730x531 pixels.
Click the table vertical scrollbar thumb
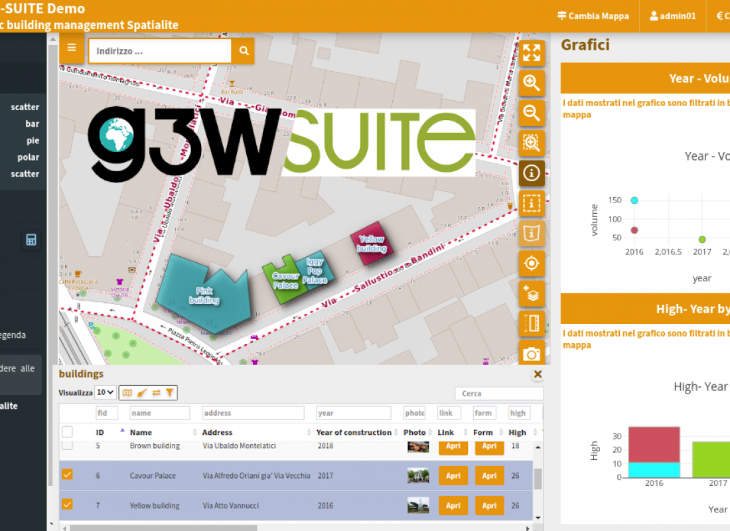click(x=538, y=479)
